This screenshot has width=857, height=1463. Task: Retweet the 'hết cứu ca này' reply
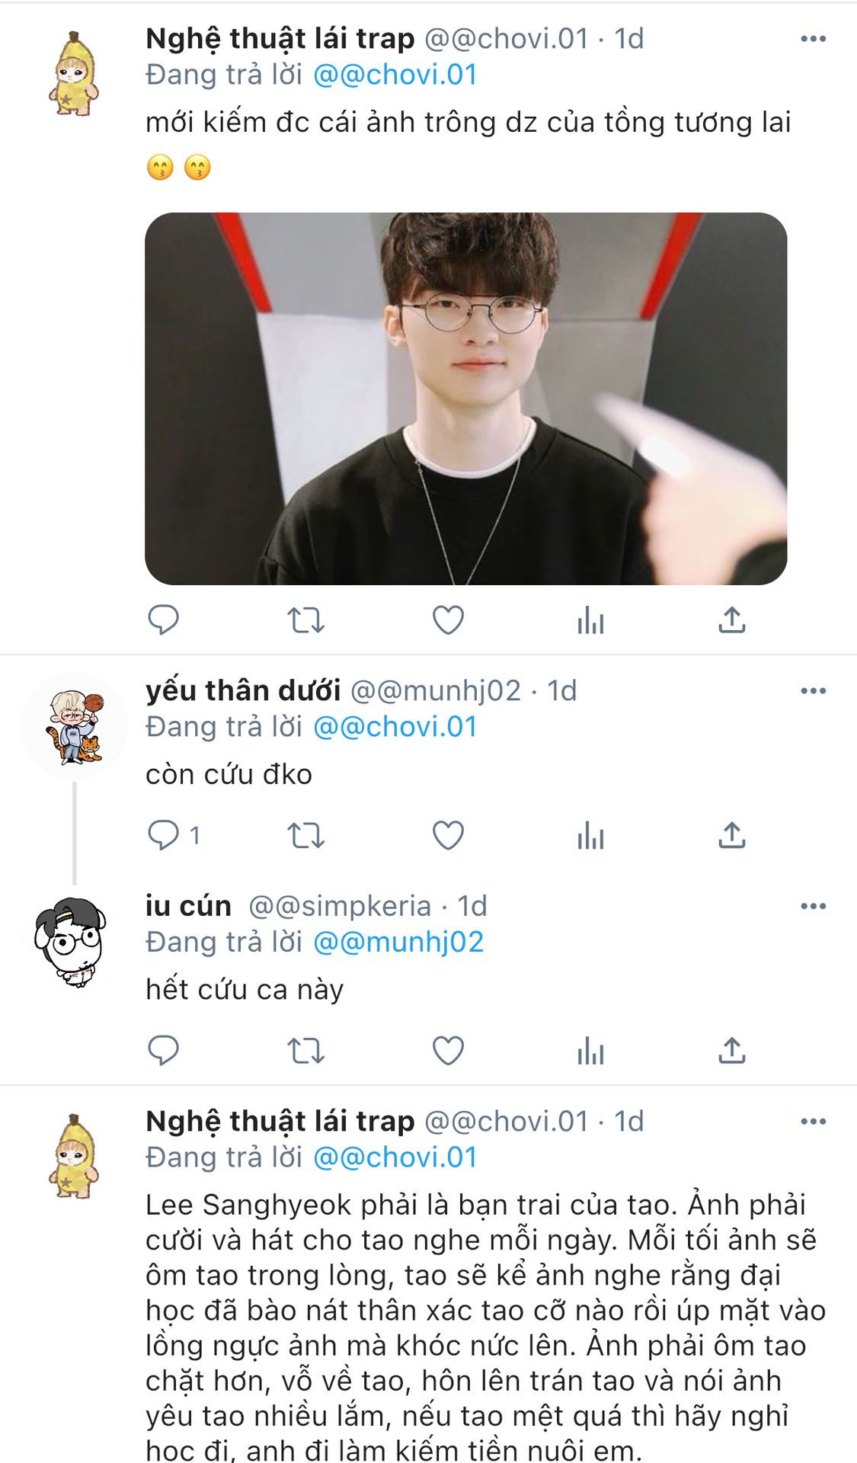click(x=305, y=1051)
